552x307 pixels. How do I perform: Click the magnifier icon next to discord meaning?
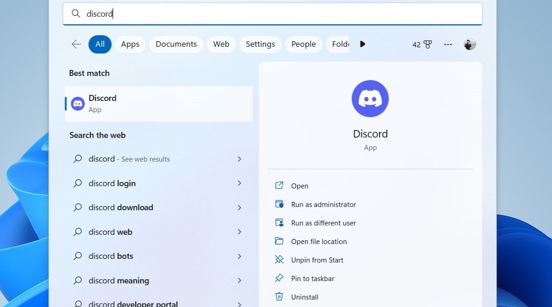(77, 281)
